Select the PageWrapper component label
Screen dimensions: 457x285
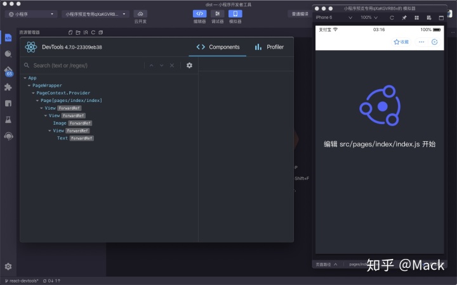click(47, 85)
